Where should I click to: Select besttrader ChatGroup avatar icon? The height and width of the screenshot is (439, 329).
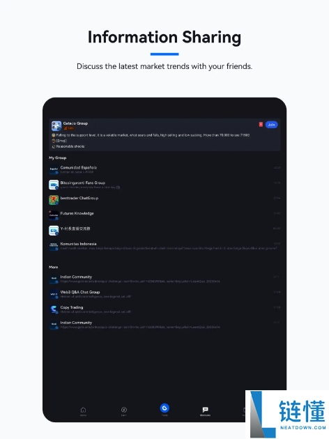pos(54,200)
